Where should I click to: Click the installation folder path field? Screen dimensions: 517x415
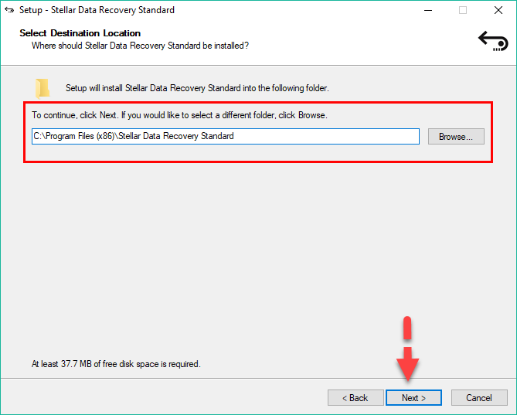pyautogui.click(x=225, y=136)
